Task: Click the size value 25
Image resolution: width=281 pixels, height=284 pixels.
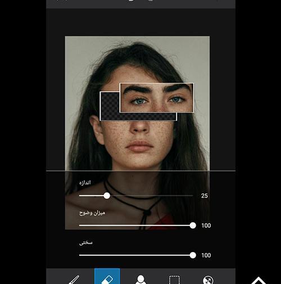Action: 205,196
